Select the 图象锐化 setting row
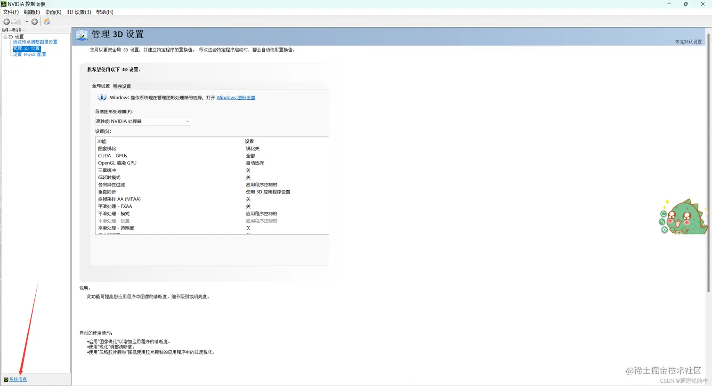This screenshot has width=712, height=386. [212, 149]
